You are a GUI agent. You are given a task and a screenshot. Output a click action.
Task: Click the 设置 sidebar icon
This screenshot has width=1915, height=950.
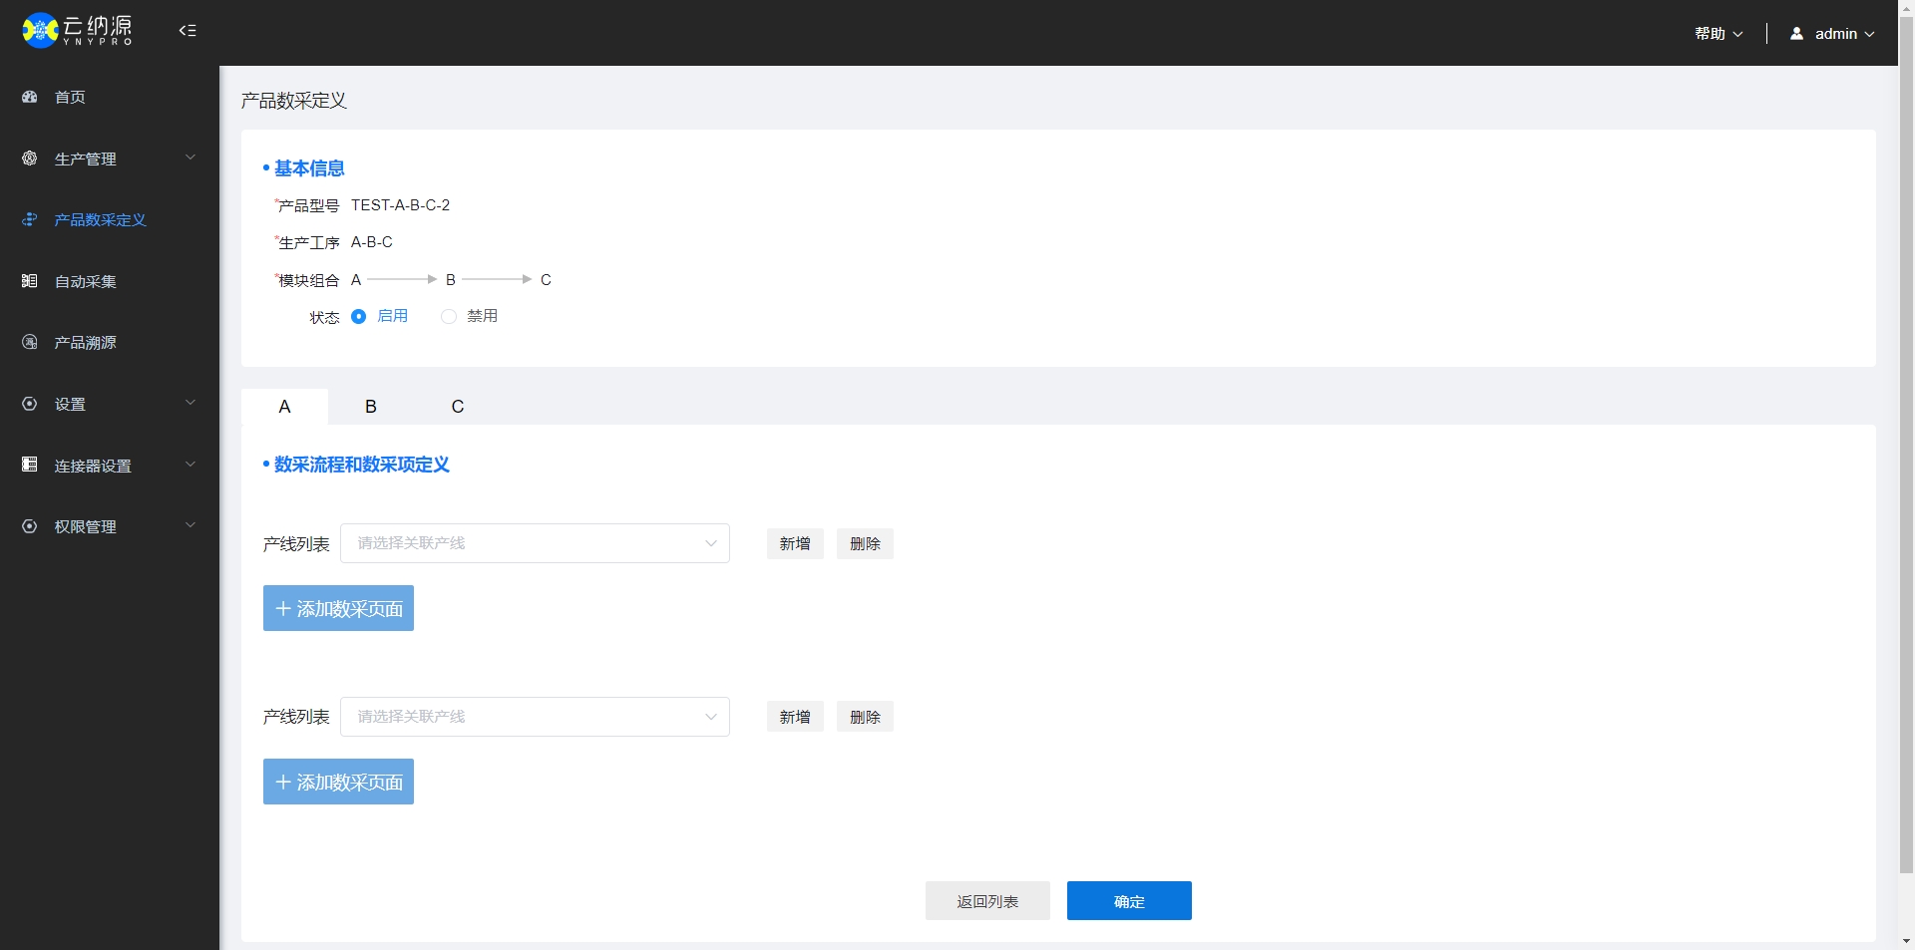(x=30, y=404)
